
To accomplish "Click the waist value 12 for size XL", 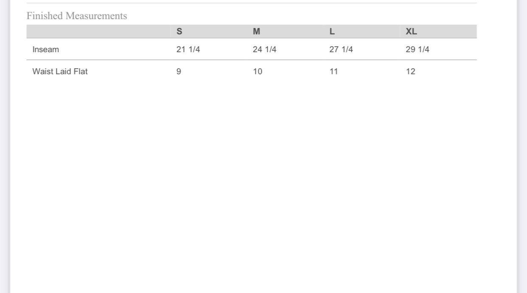I will pos(410,71).
